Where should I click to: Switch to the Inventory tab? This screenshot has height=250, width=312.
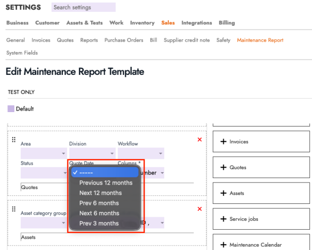142,23
